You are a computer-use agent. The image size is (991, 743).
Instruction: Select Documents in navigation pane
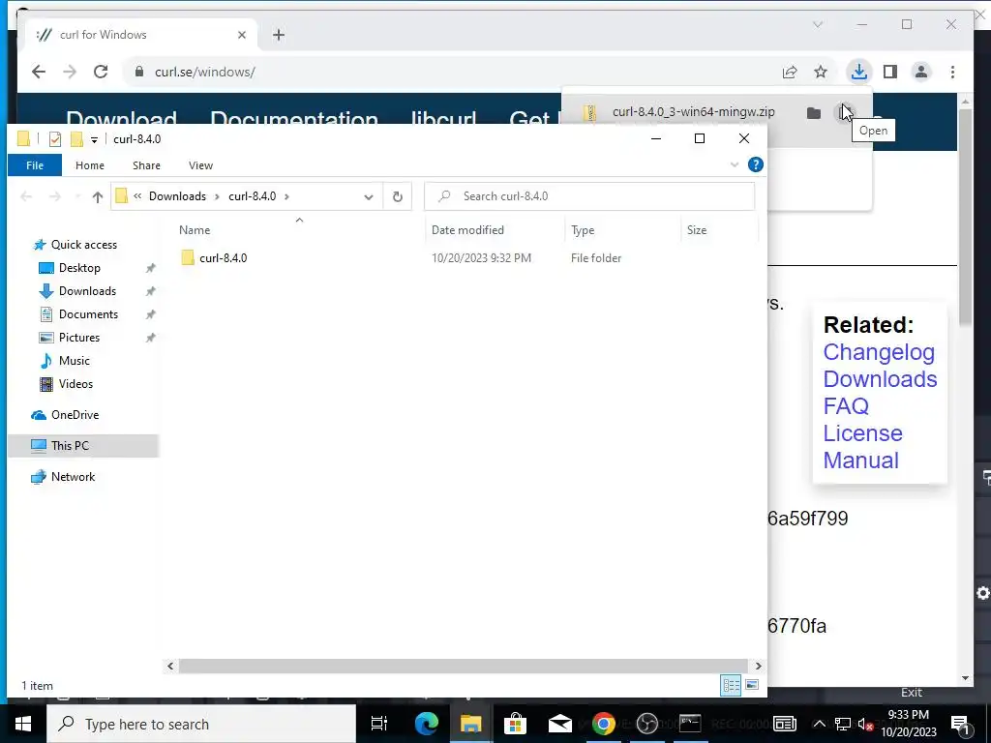click(x=88, y=314)
